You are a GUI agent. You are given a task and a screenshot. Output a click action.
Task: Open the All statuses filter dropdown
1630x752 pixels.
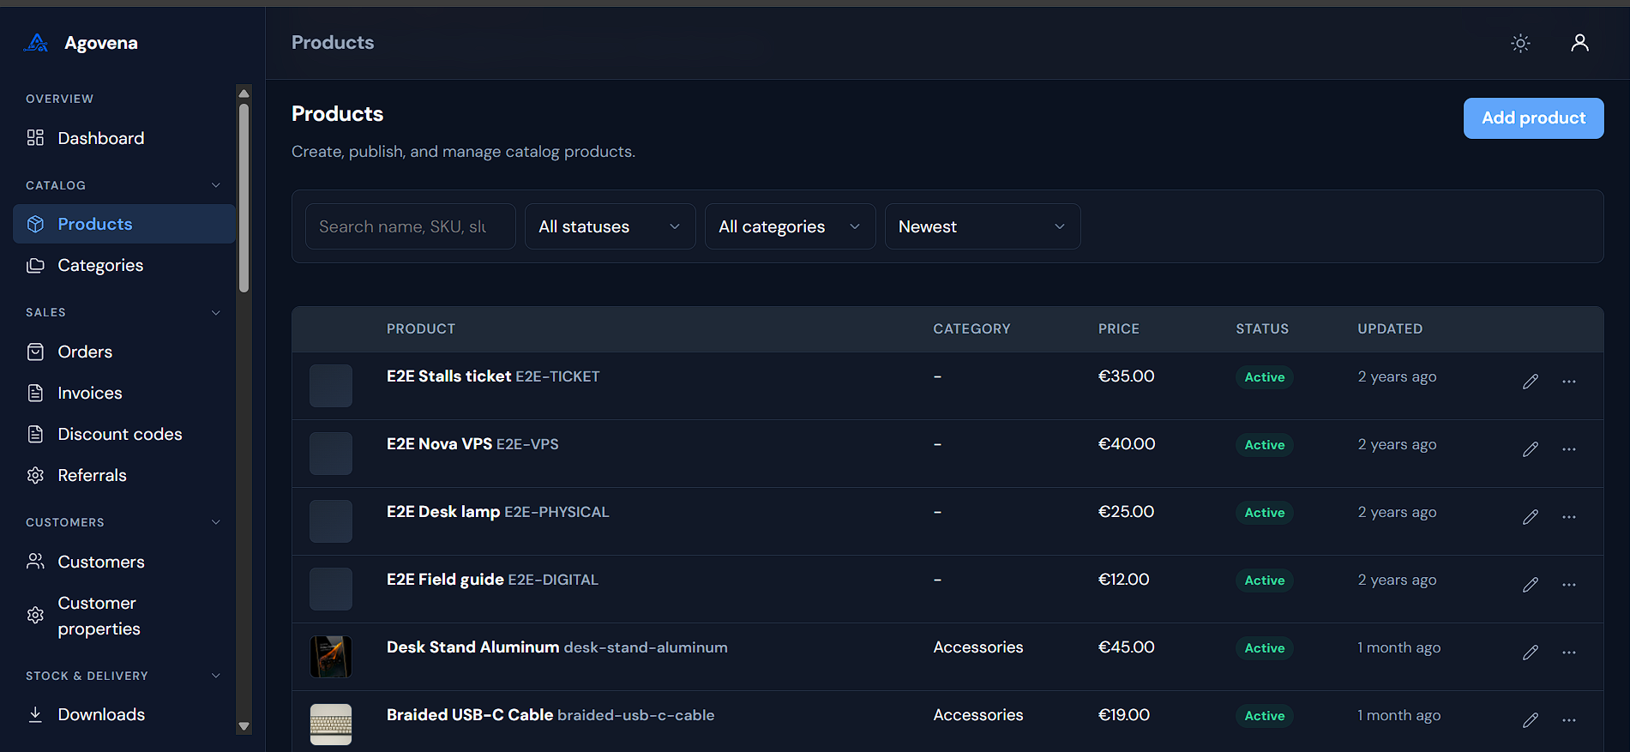tap(610, 226)
